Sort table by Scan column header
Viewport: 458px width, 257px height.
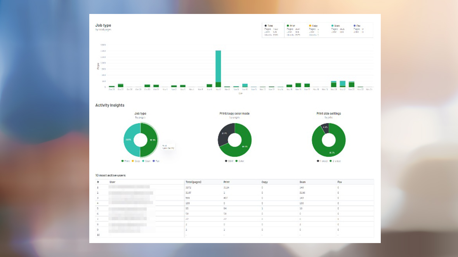tap(303, 181)
